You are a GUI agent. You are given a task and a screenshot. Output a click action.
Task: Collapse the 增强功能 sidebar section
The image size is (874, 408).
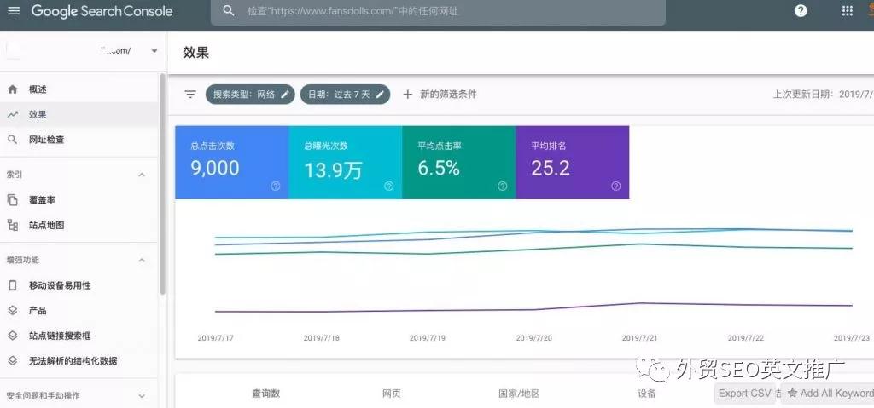[142, 260]
